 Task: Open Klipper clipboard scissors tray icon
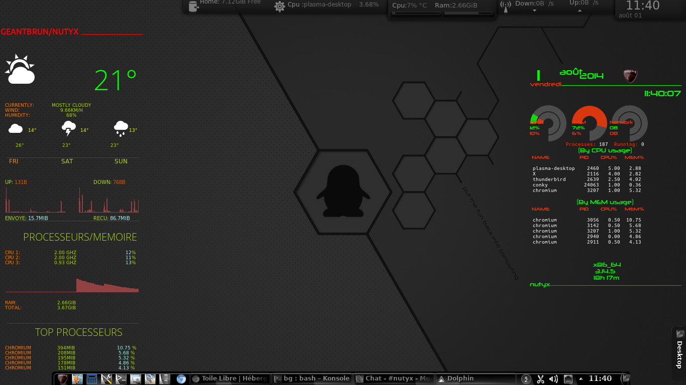[540, 379]
